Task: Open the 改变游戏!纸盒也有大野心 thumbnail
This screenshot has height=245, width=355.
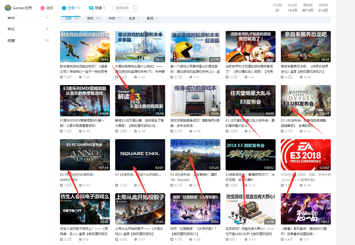Action: click(x=251, y=209)
